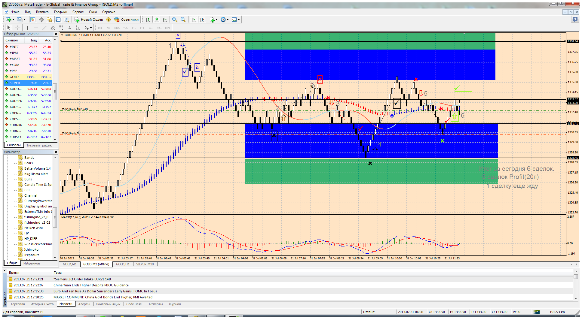This screenshot has height=317, width=582.
Task: Expand the Periods dropdown arrow
Action: pos(228,20)
